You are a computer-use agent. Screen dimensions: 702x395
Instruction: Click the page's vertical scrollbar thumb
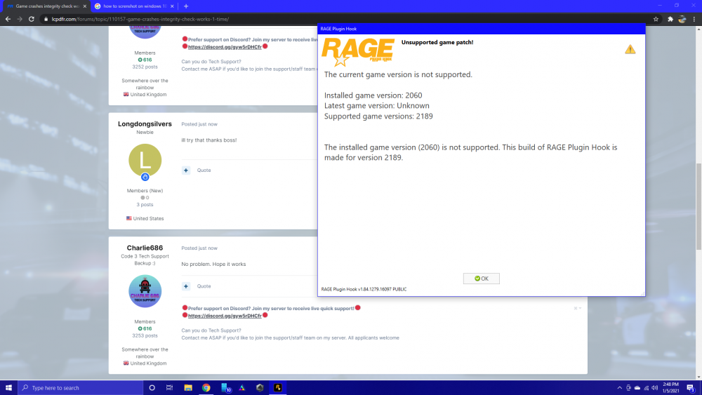coord(698,207)
